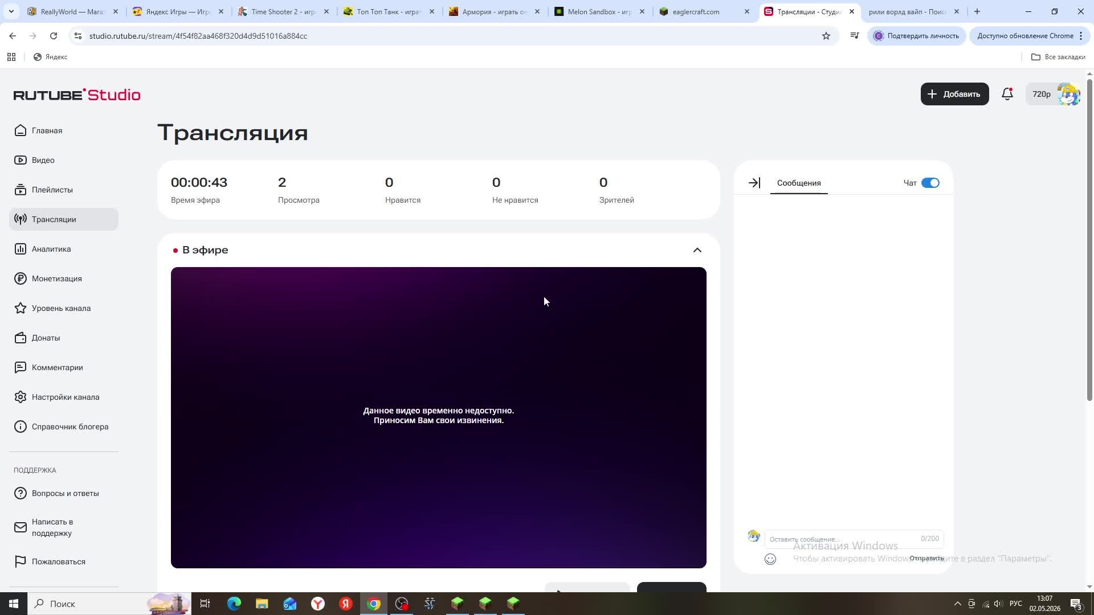1094x615 pixels.
Task: Click the gear icon for Настройки канала
Action: 21,397
